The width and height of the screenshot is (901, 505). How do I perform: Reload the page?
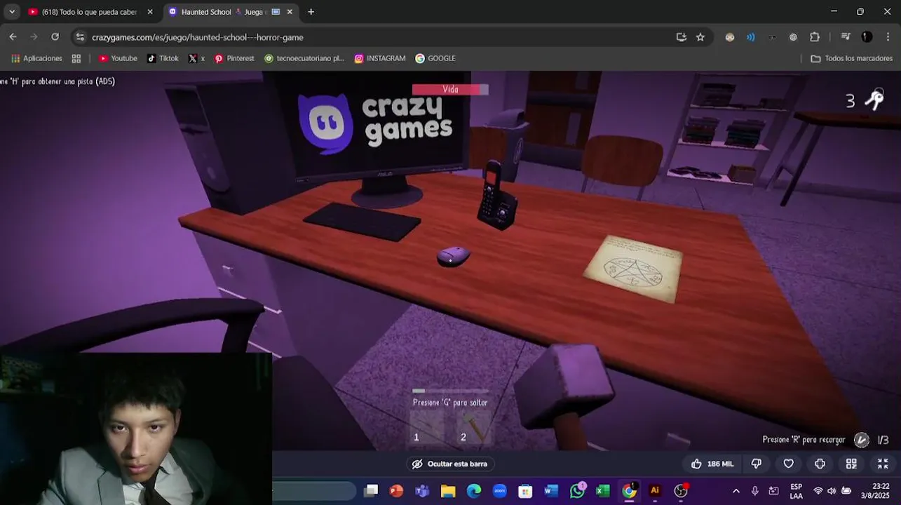point(55,37)
